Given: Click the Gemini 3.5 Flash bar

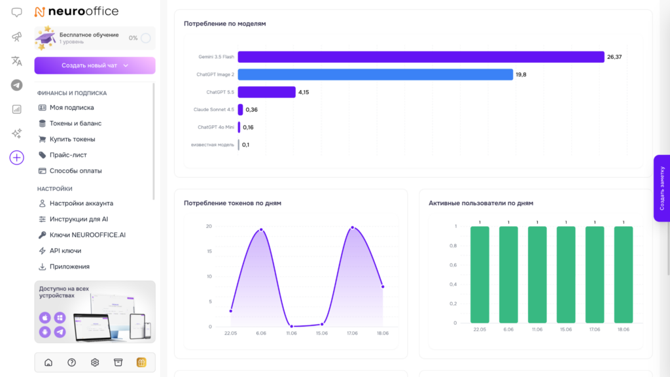Looking at the screenshot, I should (421, 57).
